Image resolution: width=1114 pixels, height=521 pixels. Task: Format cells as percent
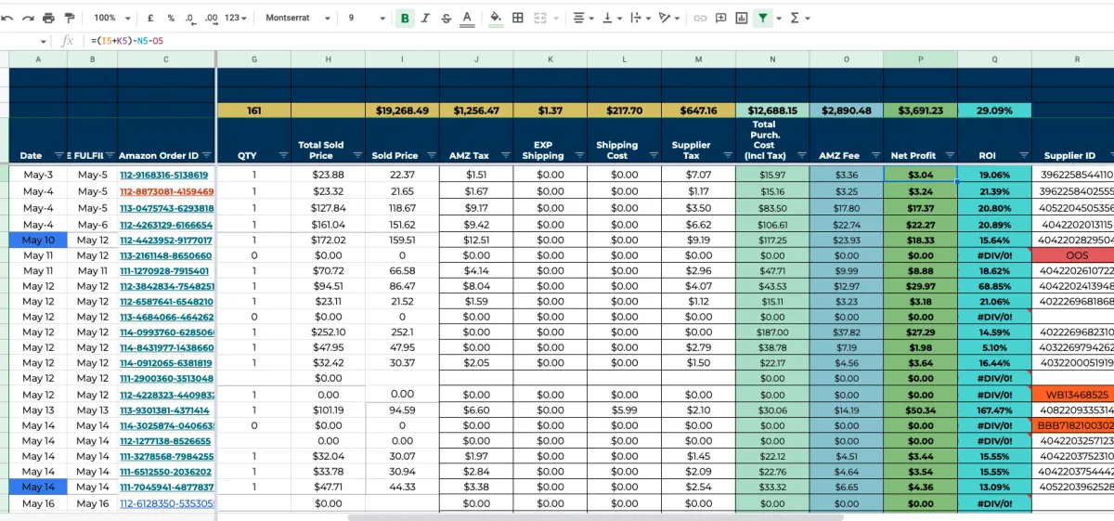[x=171, y=18]
